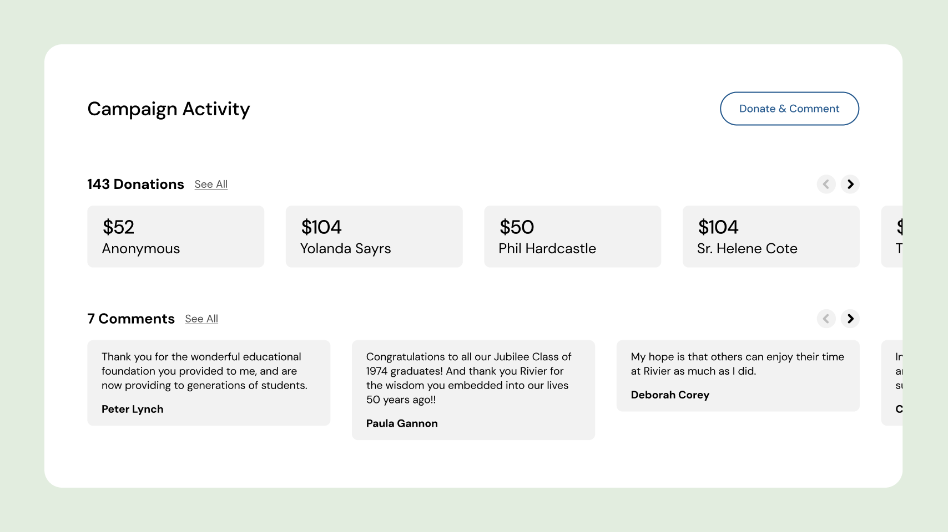Viewport: 948px width, 532px height.
Task: Open Peter Lynch's comment card
Action: pos(209,383)
